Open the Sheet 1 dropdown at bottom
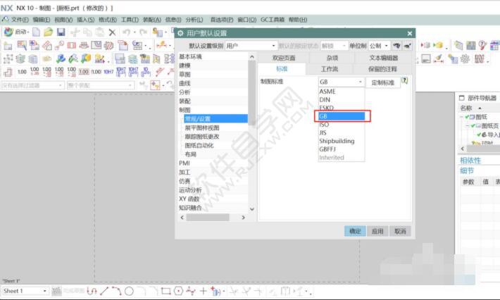 25,291
